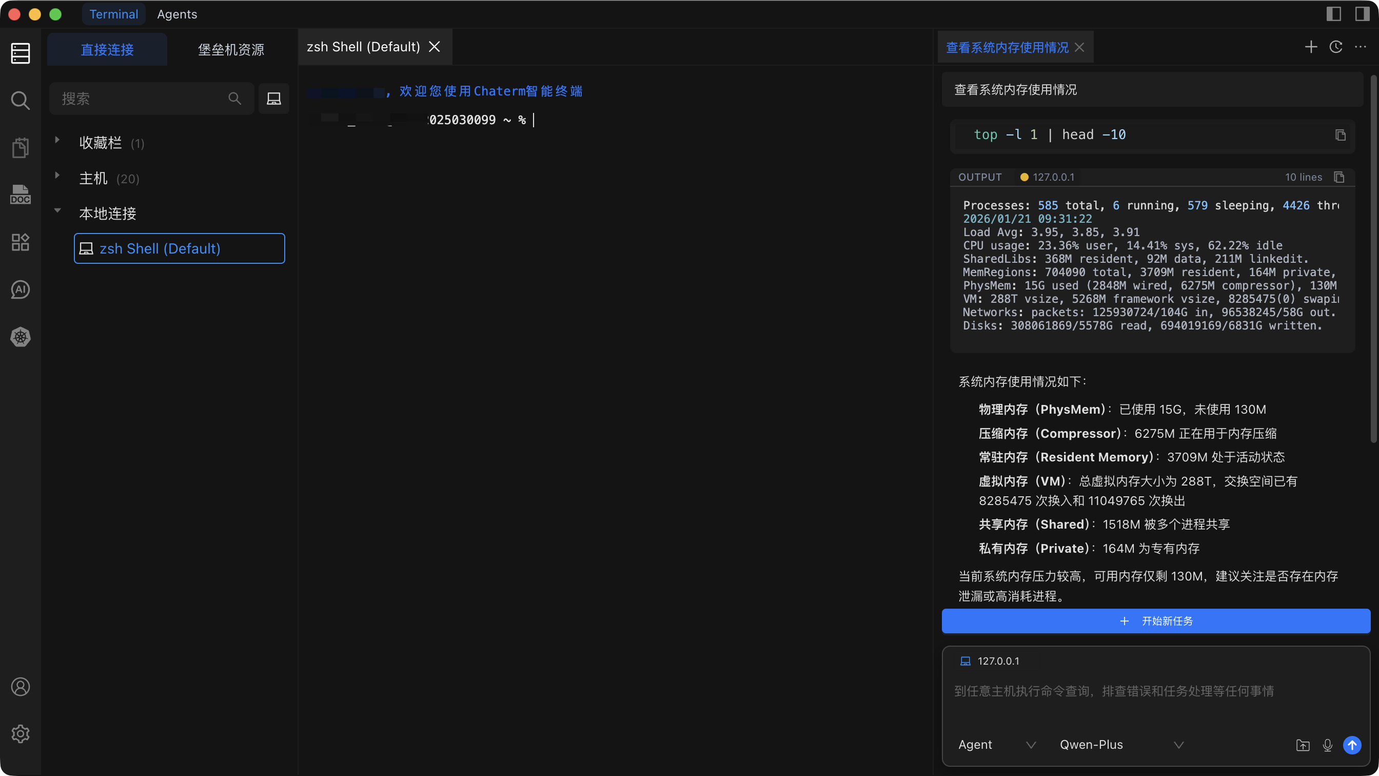Switch to the Agents tab
Viewport: 1379px width, 776px height.
pos(176,14)
